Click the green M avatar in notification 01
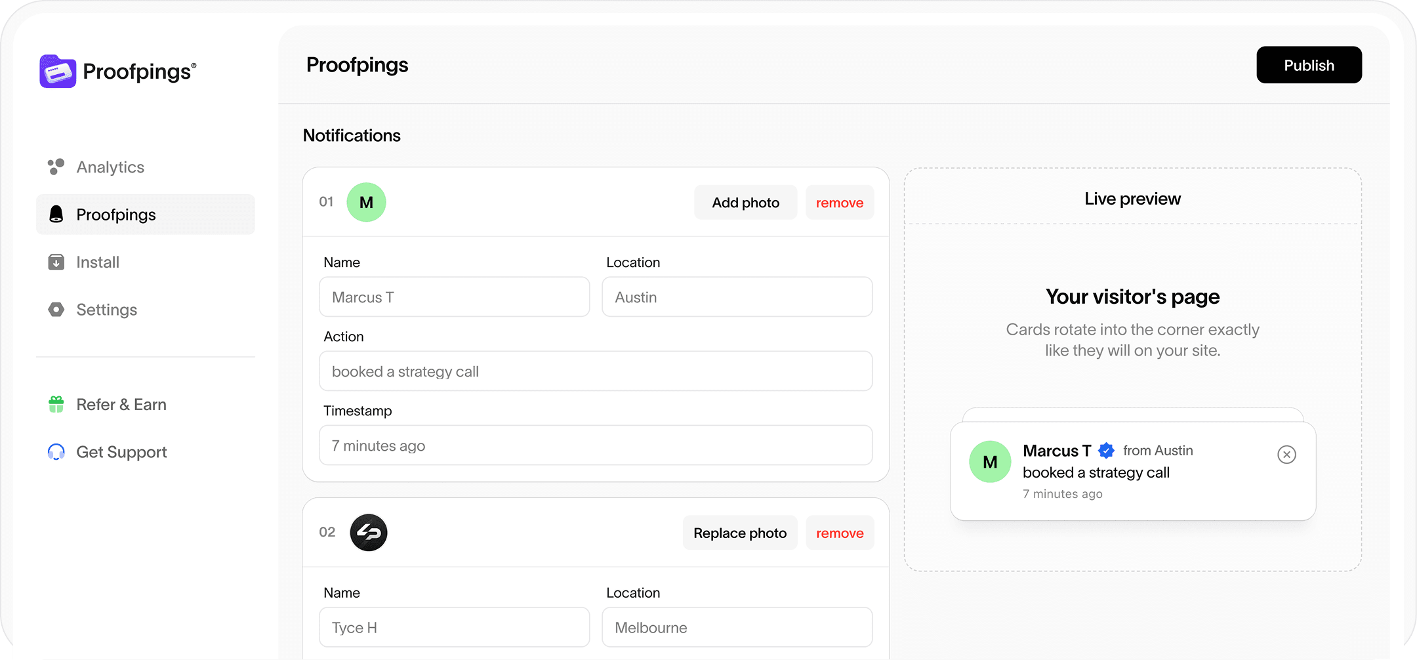 (366, 202)
